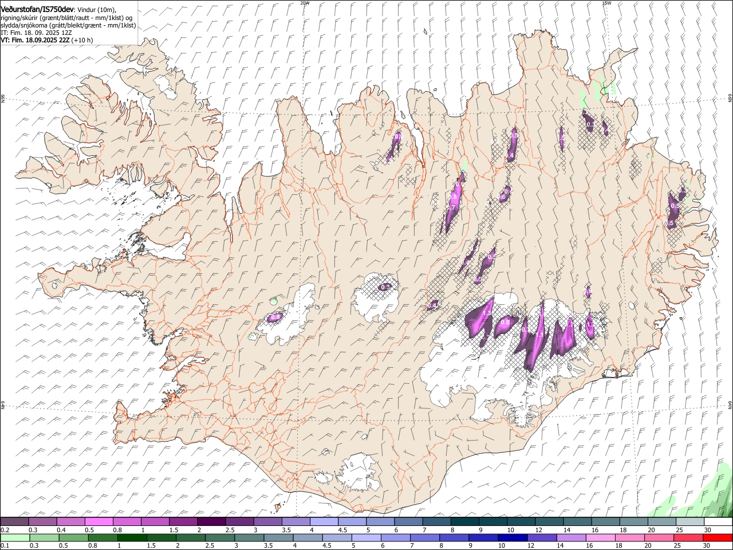Click the deep navy blue swatch beginning at 10
733x550 pixels.
(513, 537)
